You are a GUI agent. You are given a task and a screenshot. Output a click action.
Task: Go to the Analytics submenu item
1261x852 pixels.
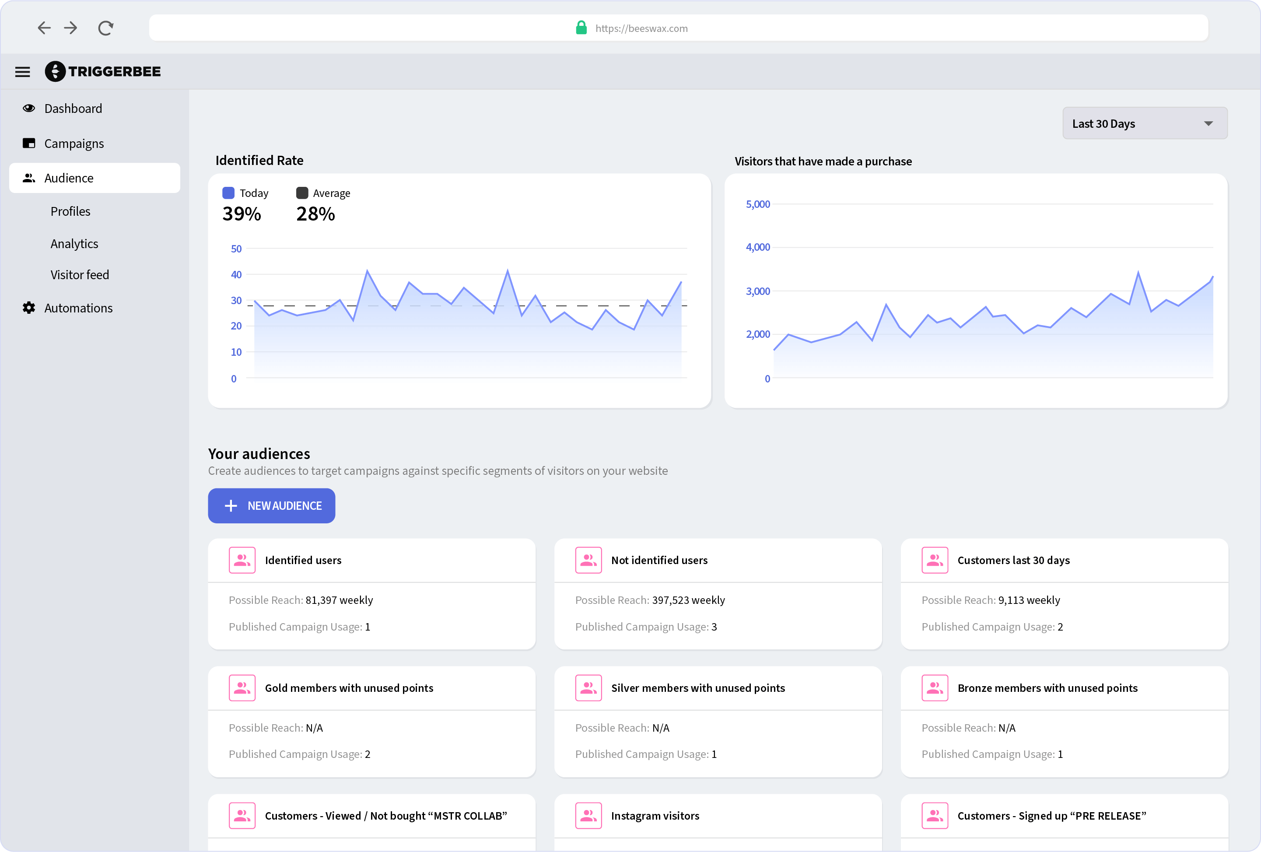click(x=74, y=244)
